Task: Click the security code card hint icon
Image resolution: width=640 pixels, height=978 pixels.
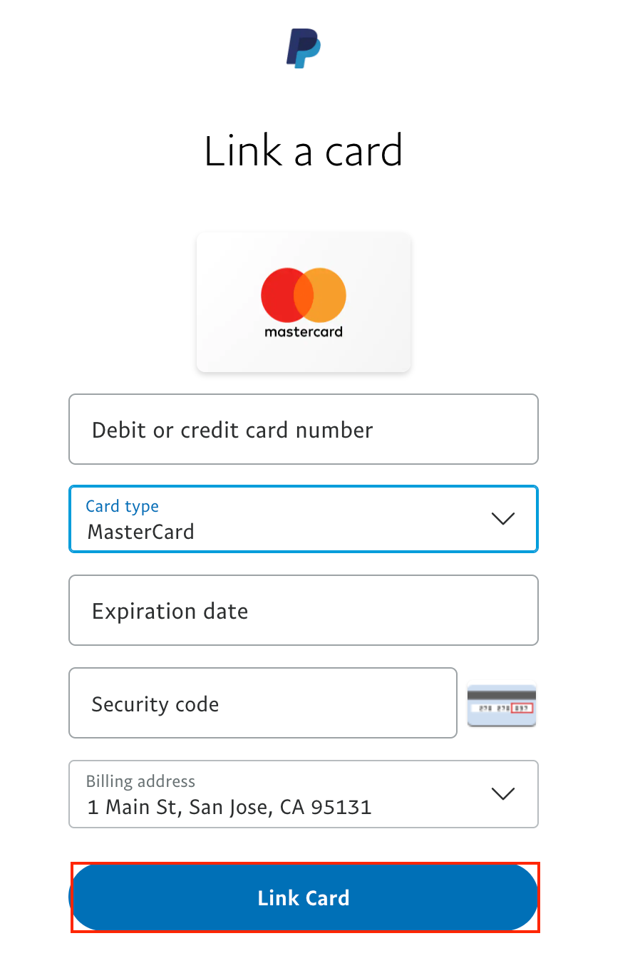Action: click(501, 705)
